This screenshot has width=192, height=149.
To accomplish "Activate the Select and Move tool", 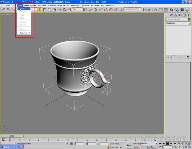I will pos(60,10).
